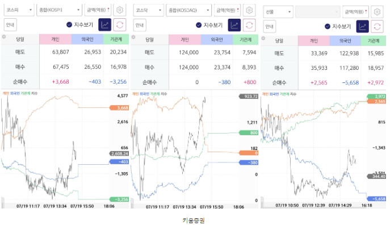Refresh the KOSDAQ panel data
The width and height of the screenshot is (390, 225).
[x=249, y=25]
